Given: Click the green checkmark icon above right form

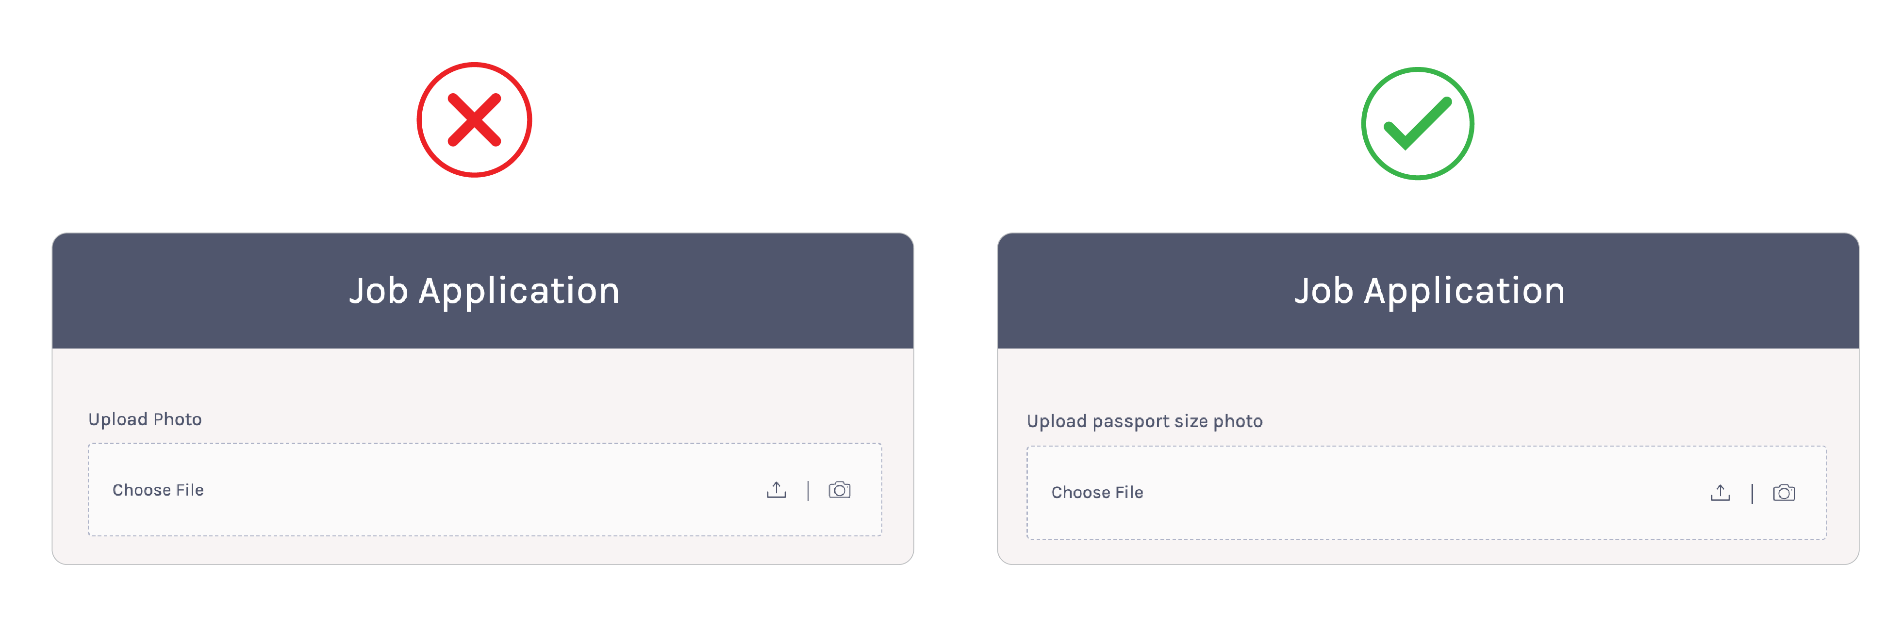Looking at the screenshot, I should click(1417, 123).
